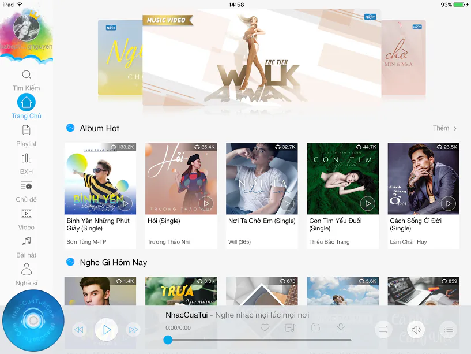Screen dimensions: 471x354
Task: Open artist Will (365) link
Action: (239, 242)
